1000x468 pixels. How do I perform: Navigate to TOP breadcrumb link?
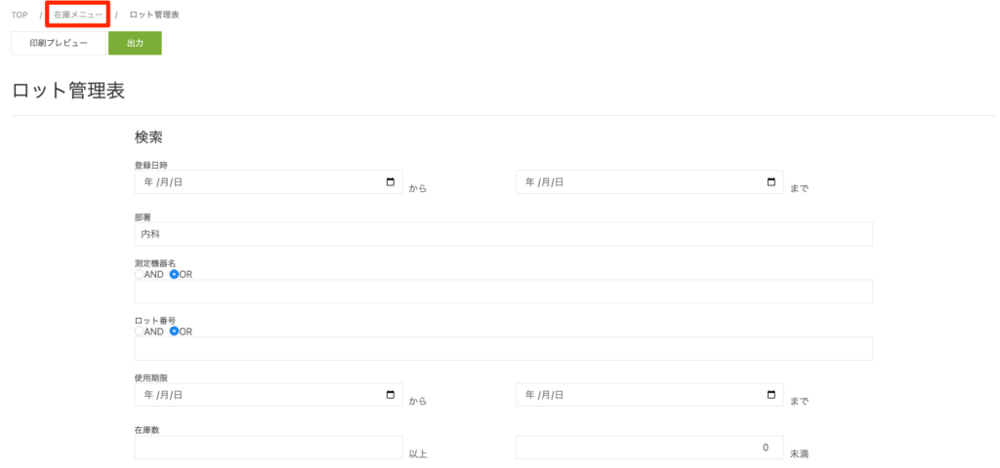(x=20, y=15)
